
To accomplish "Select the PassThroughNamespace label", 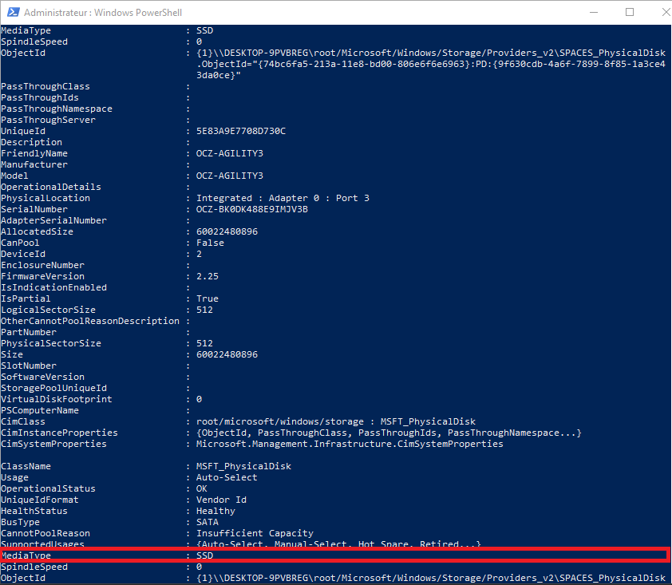I will pos(57,109).
